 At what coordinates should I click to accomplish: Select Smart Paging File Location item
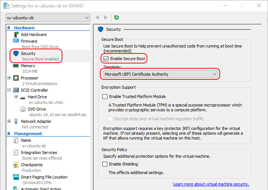tap(44, 177)
